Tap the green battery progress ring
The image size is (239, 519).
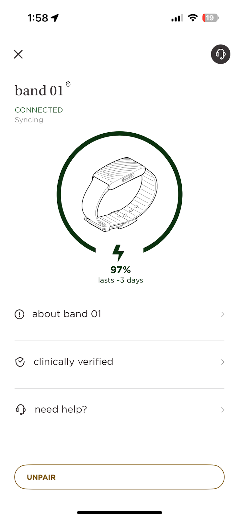[x=59, y=195]
